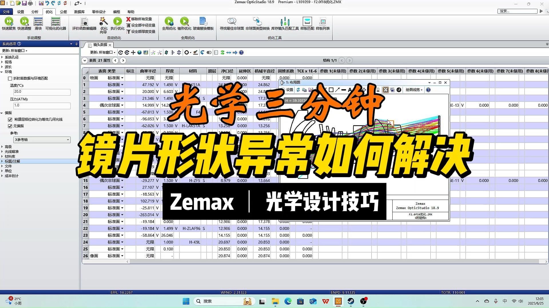Launch 全局优化 (Global Optimization)
Screen dimensions: 549x308
(169, 24)
